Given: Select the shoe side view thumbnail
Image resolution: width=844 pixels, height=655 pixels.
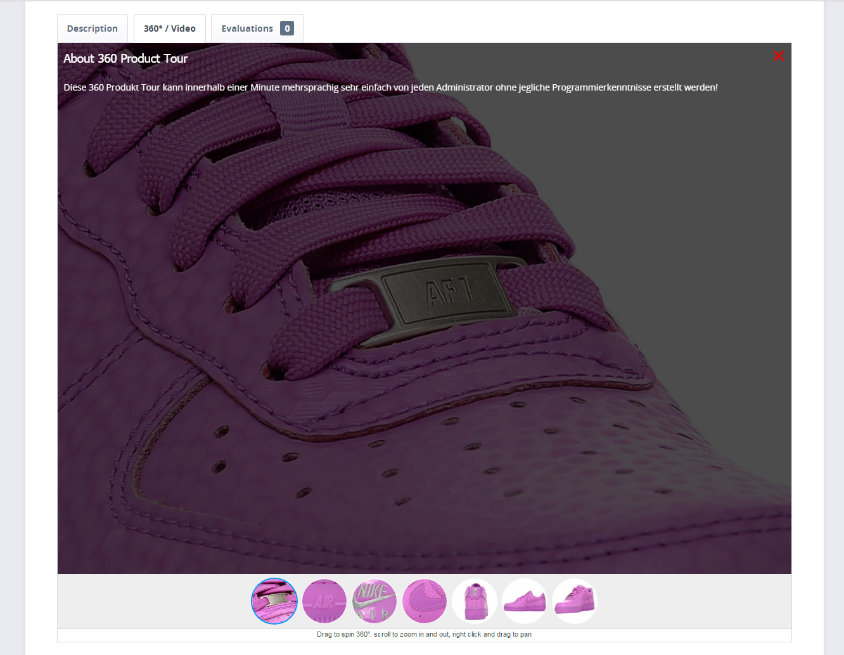Looking at the screenshot, I should (525, 601).
